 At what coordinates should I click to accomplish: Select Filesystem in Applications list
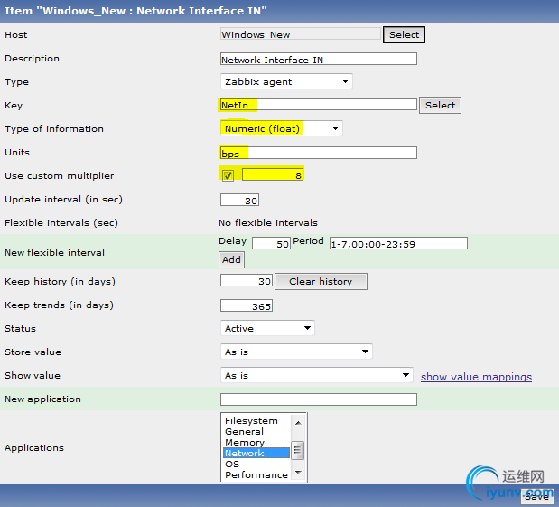click(256, 420)
